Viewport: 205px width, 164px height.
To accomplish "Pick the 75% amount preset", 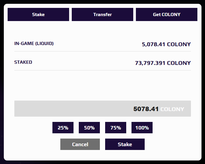I will click(116, 128).
